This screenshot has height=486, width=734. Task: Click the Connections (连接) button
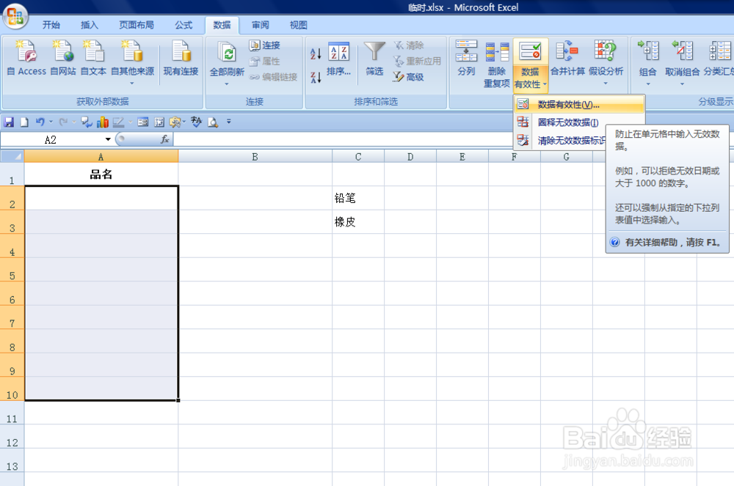(x=265, y=45)
